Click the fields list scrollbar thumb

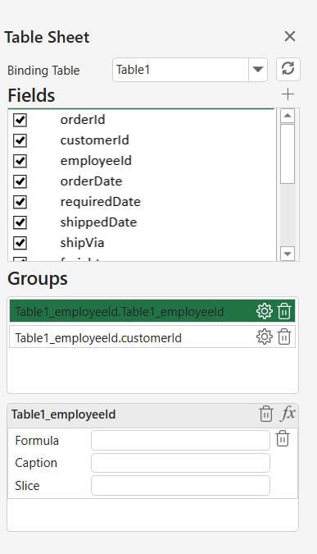tap(288, 153)
